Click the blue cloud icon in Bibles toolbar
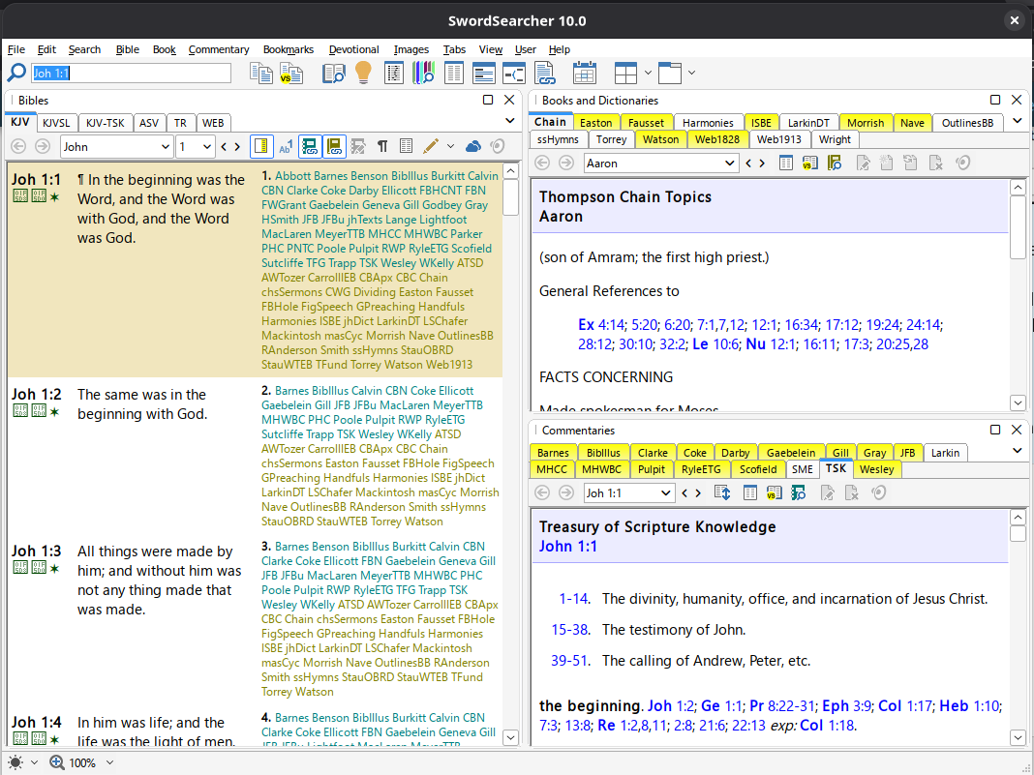Screen dimensions: 1034x775 click(472, 146)
